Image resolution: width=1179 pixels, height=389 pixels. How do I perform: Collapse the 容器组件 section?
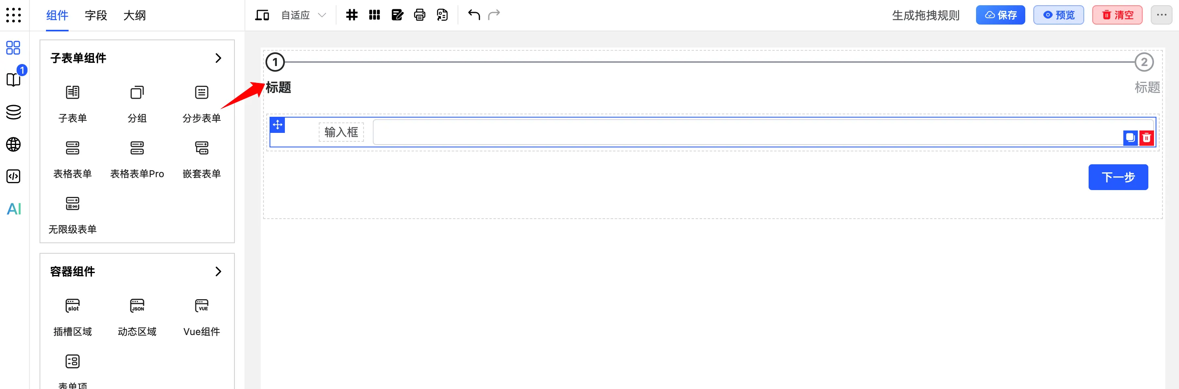tap(218, 272)
